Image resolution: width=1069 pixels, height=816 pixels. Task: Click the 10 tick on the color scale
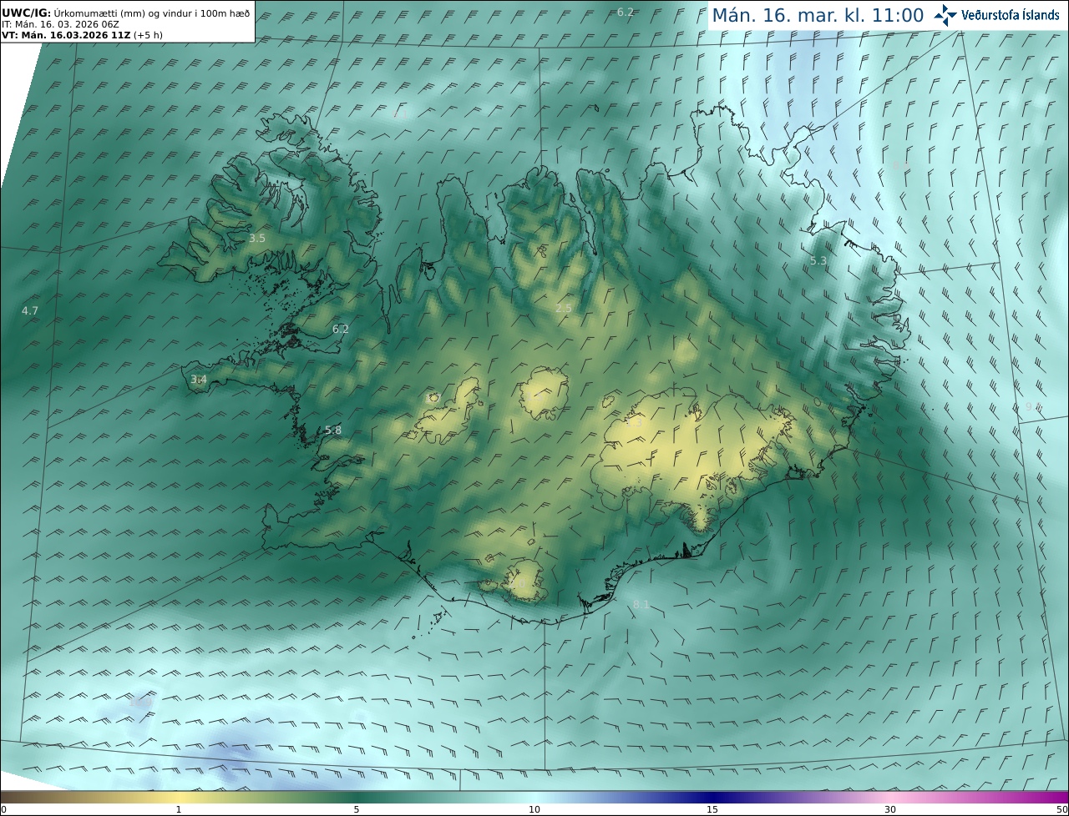click(534, 809)
